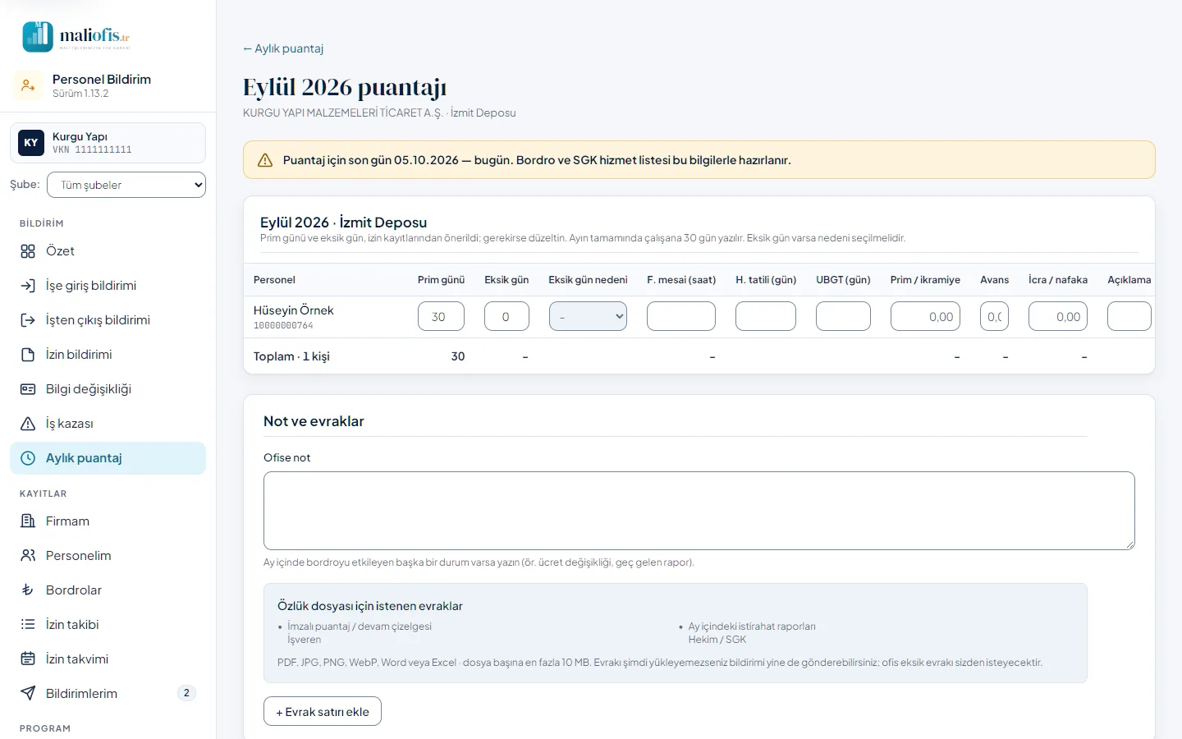This screenshot has height=739, width=1182.
Task: Click the Açıklama input field
Action: pyautogui.click(x=1129, y=316)
